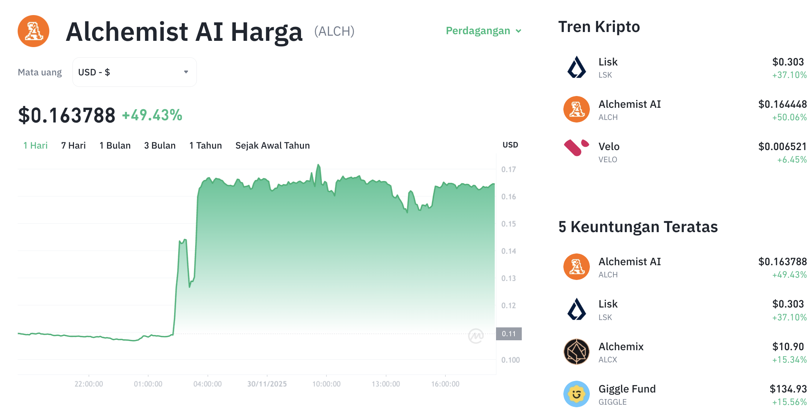Click the Lisk icon in 5 Keuntungan Teratas

pyautogui.click(x=577, y=309)
